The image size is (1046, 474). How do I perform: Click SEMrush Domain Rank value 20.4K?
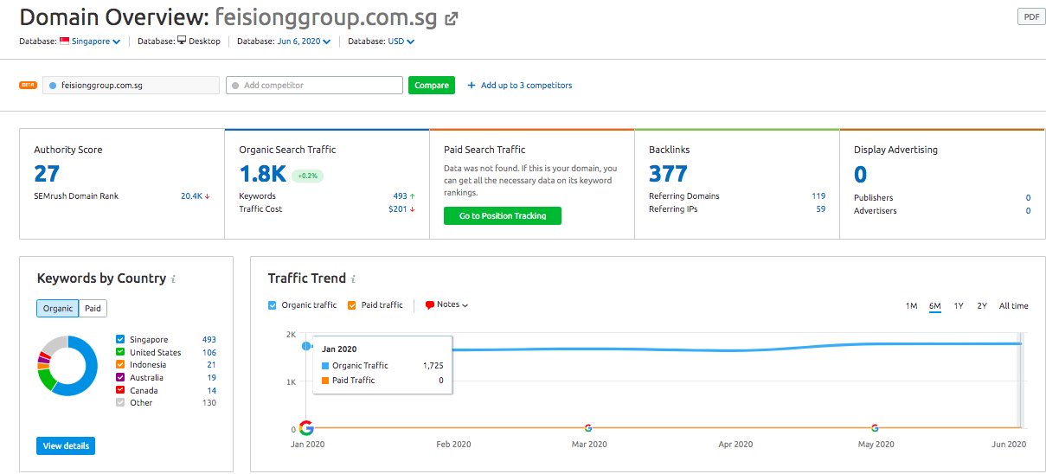pyautogui.click(x=191, y=196)
